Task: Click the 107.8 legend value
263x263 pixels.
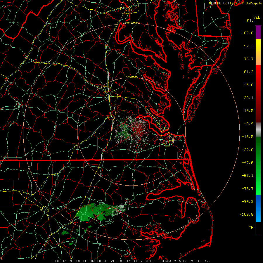Action: point(248,33)
